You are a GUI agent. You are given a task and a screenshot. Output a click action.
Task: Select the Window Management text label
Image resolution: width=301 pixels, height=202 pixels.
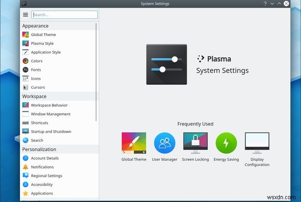click(50, 114)
